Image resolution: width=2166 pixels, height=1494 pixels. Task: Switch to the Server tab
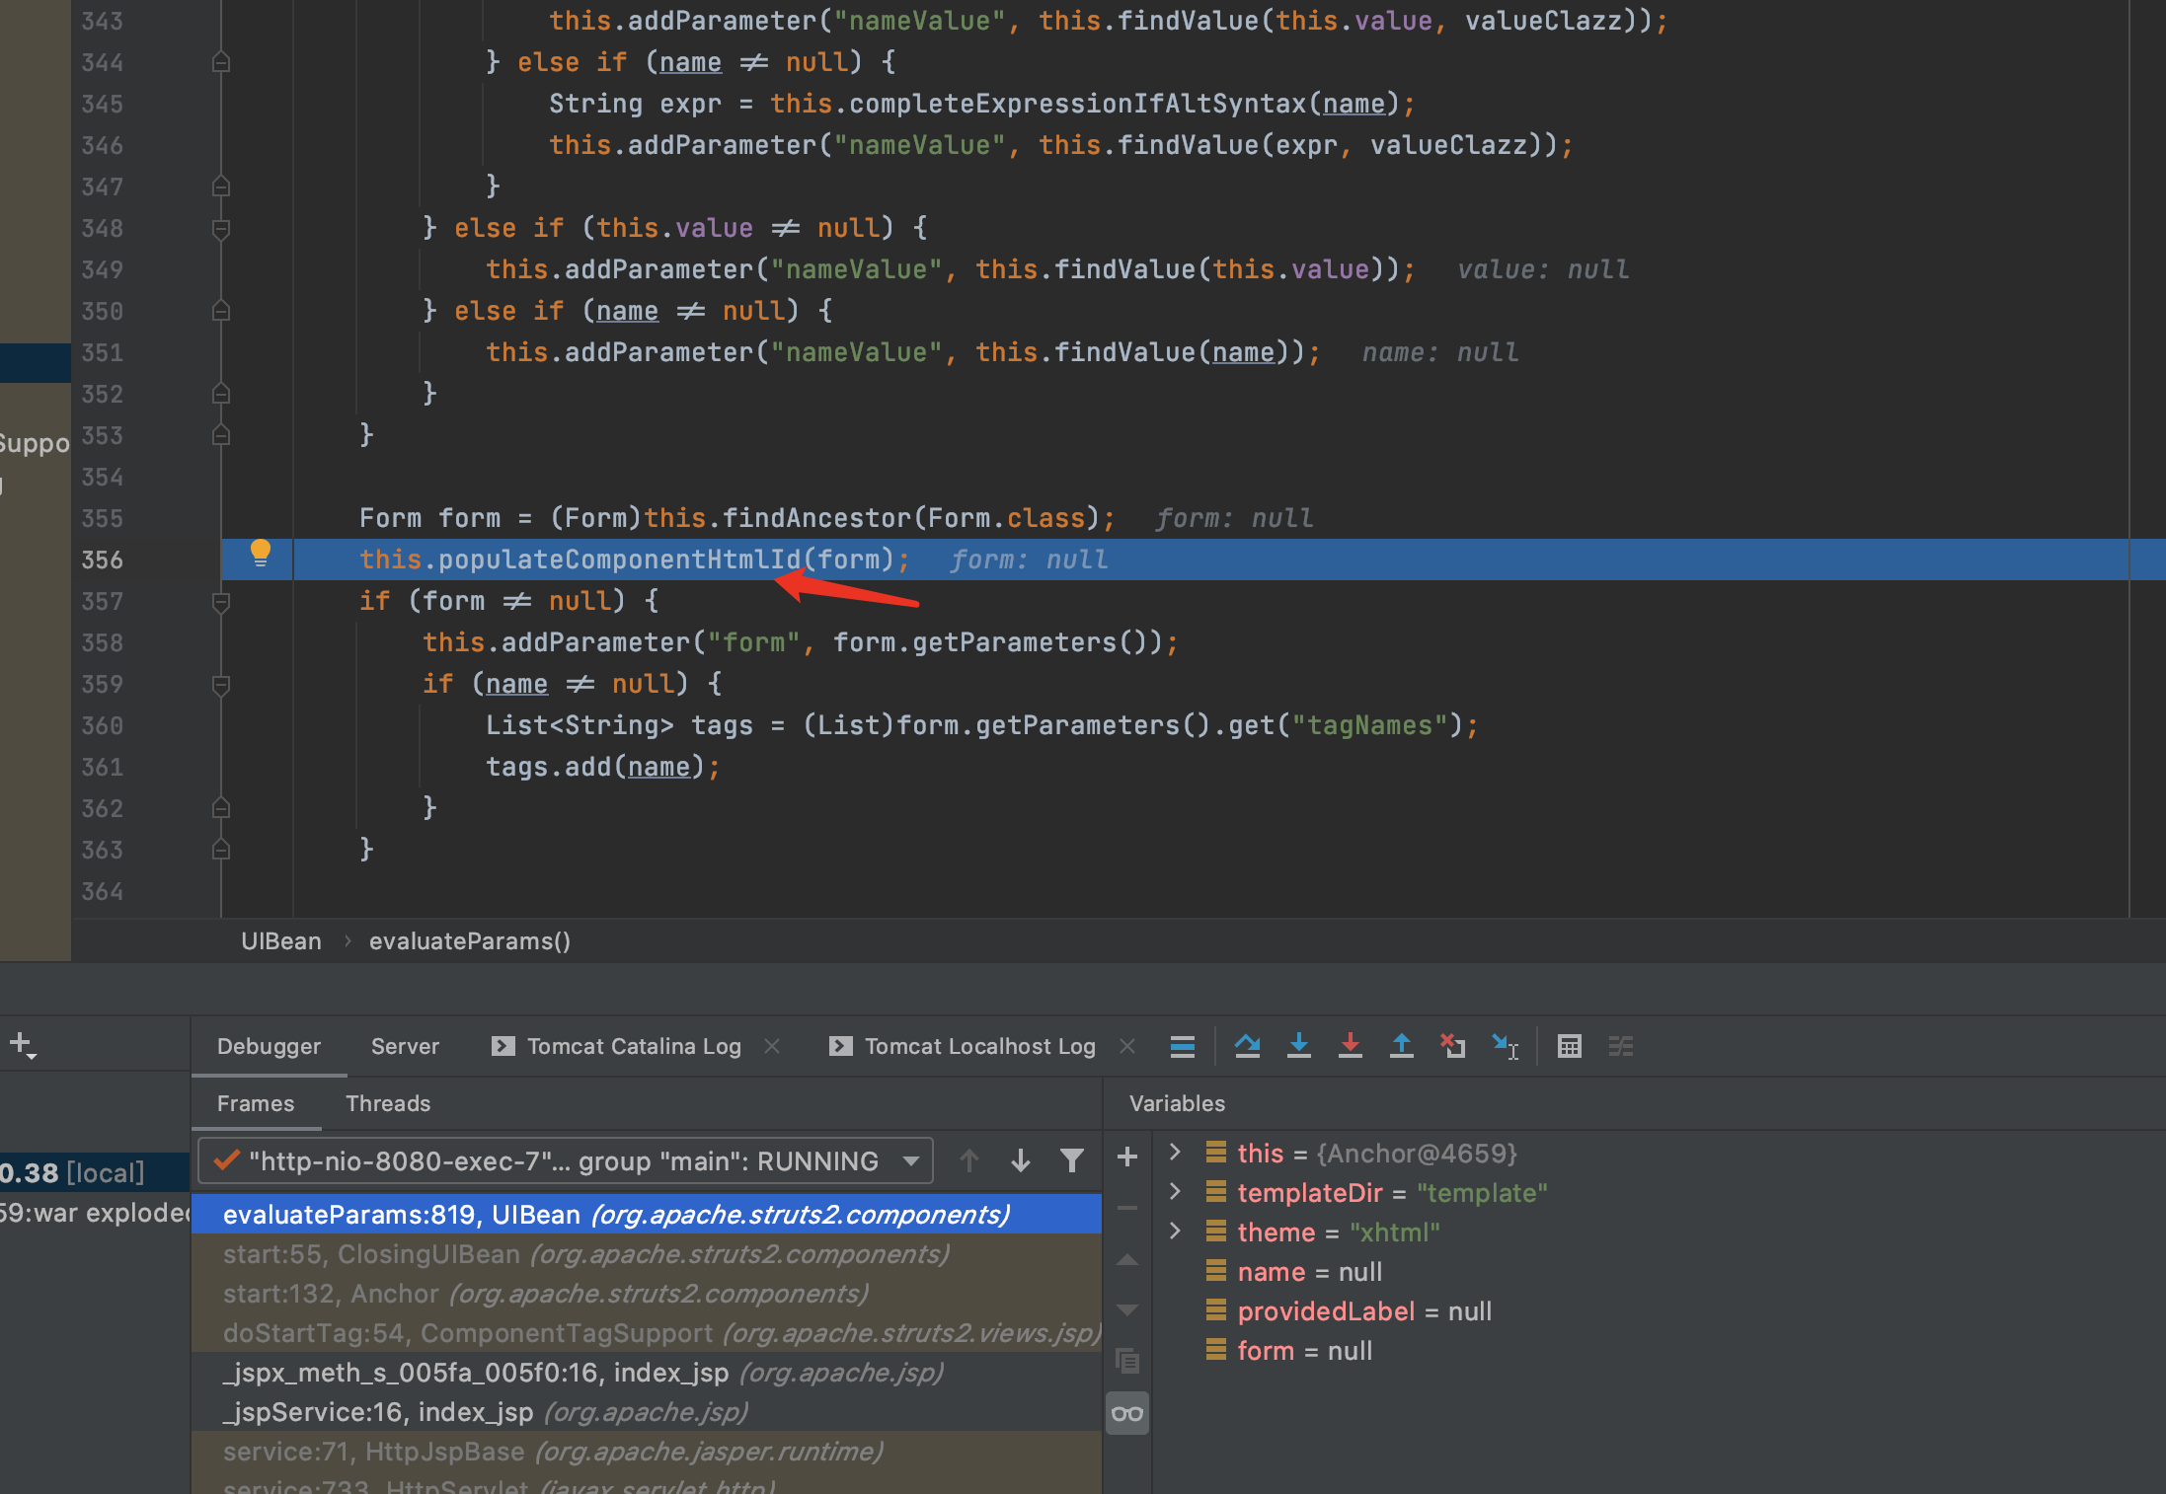pyautogui.click(x=405, y=1046)
